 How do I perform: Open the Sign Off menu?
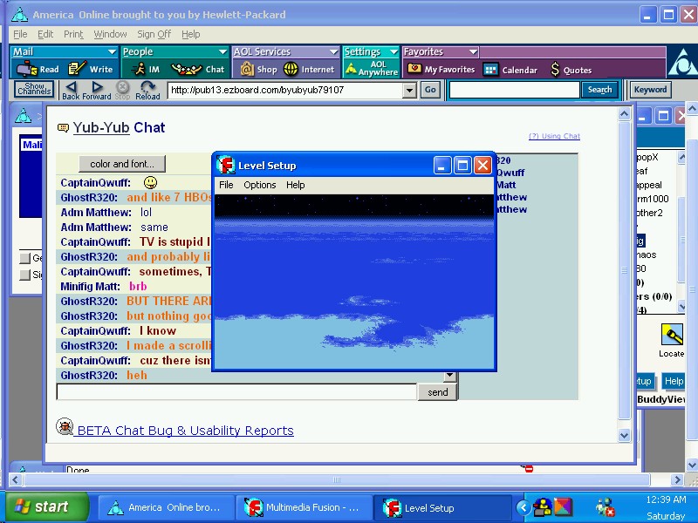tap(154, 34)
